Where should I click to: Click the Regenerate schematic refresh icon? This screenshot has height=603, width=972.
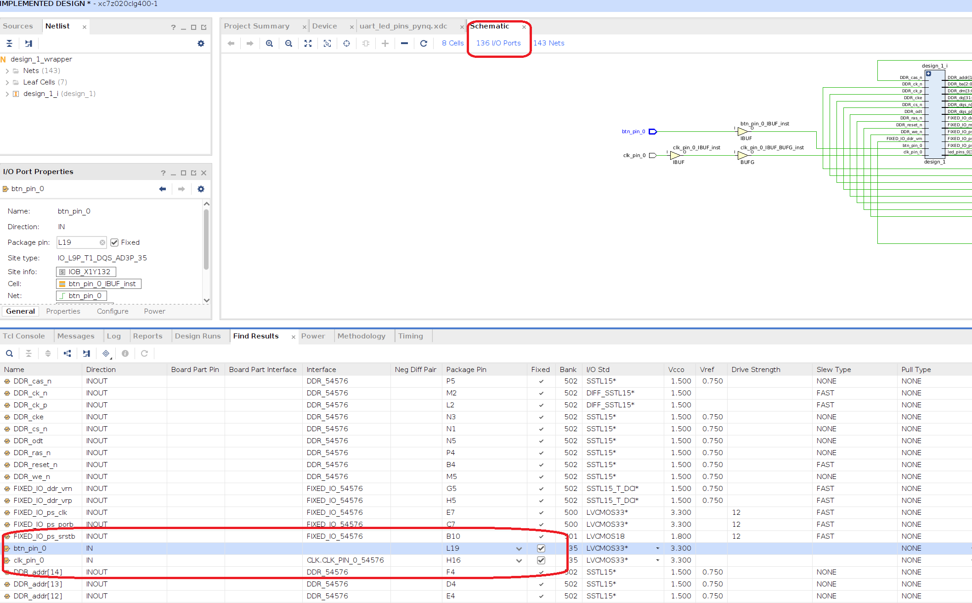(424, 43)
